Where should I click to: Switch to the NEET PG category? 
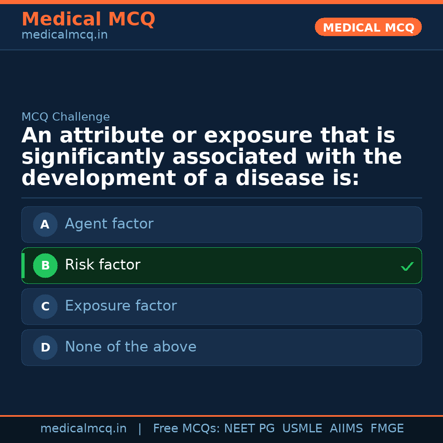point(249,428)
